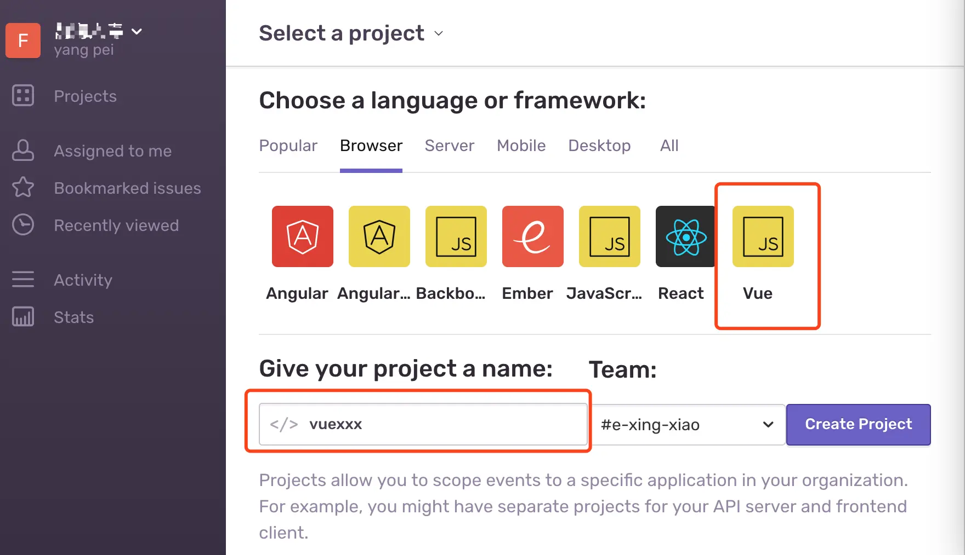965x555 pixels.
Task: Open Assigned to me link
Action: click(113, 151)
